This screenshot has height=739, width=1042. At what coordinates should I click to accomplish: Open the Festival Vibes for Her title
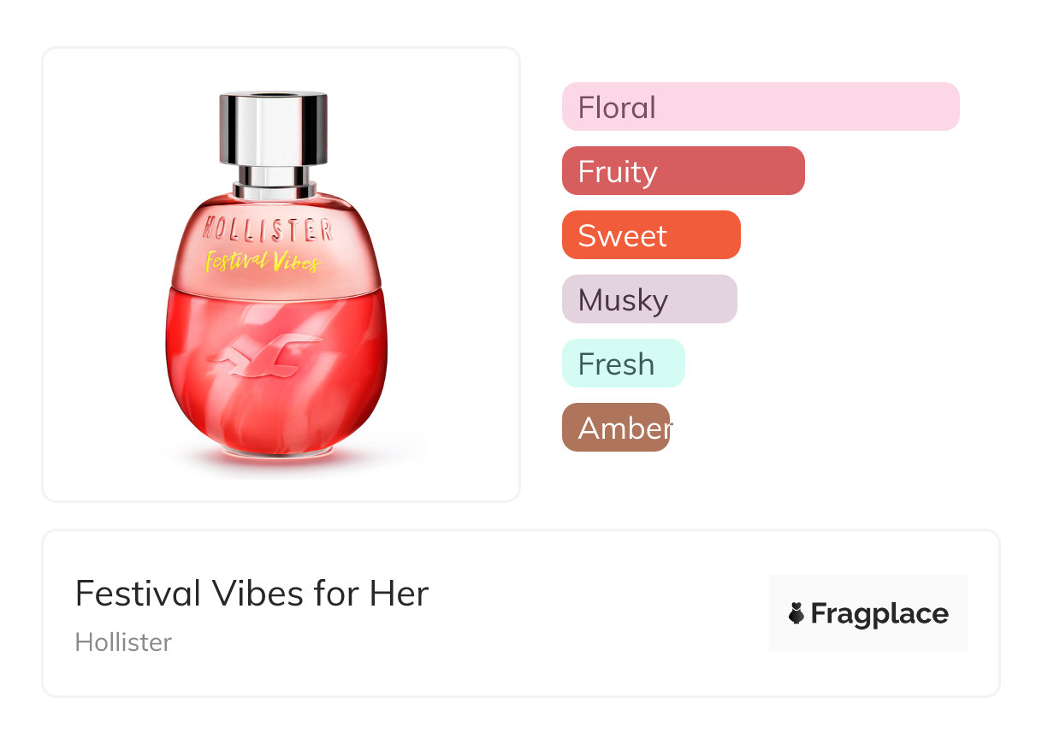click(x=252, y=594)
